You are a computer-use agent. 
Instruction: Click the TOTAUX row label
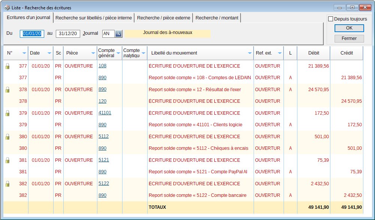[157, 207]
